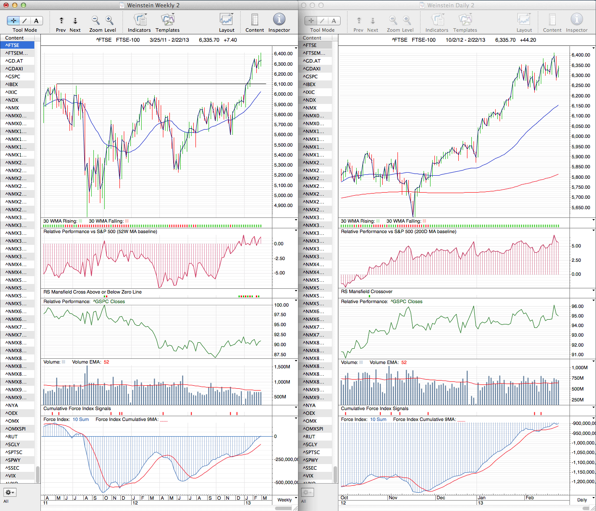
Task: Zoom in using plus magnifier in Weekly window
Action: pos(109,20)
